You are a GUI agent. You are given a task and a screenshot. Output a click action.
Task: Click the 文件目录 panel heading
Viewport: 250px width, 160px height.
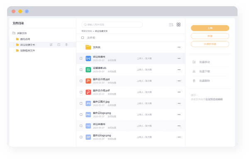pos(18,23)
